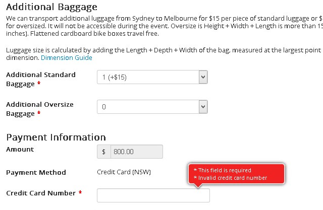Select the 'Credit Card (NSW)' payment method text
Screen dimensions: 323x210
[124, 172]
